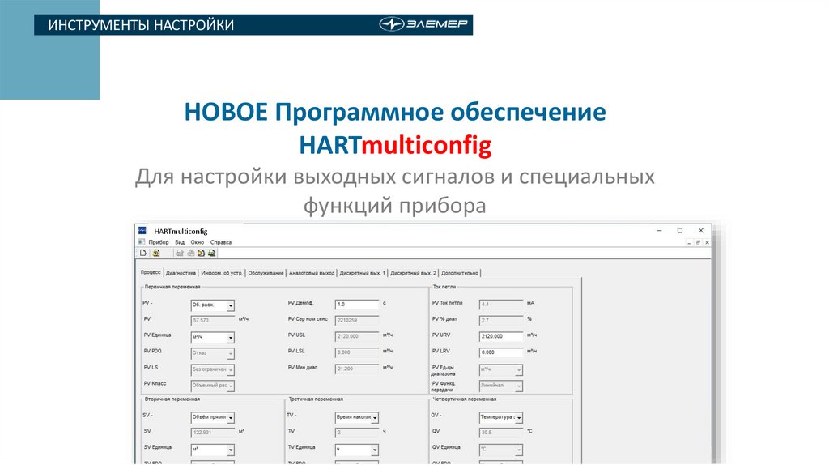Image resolution: width=829 pixels, height=465 pixels.
Task: Click the PV URV field with 2120.000
Action: (x=501, y=336)
